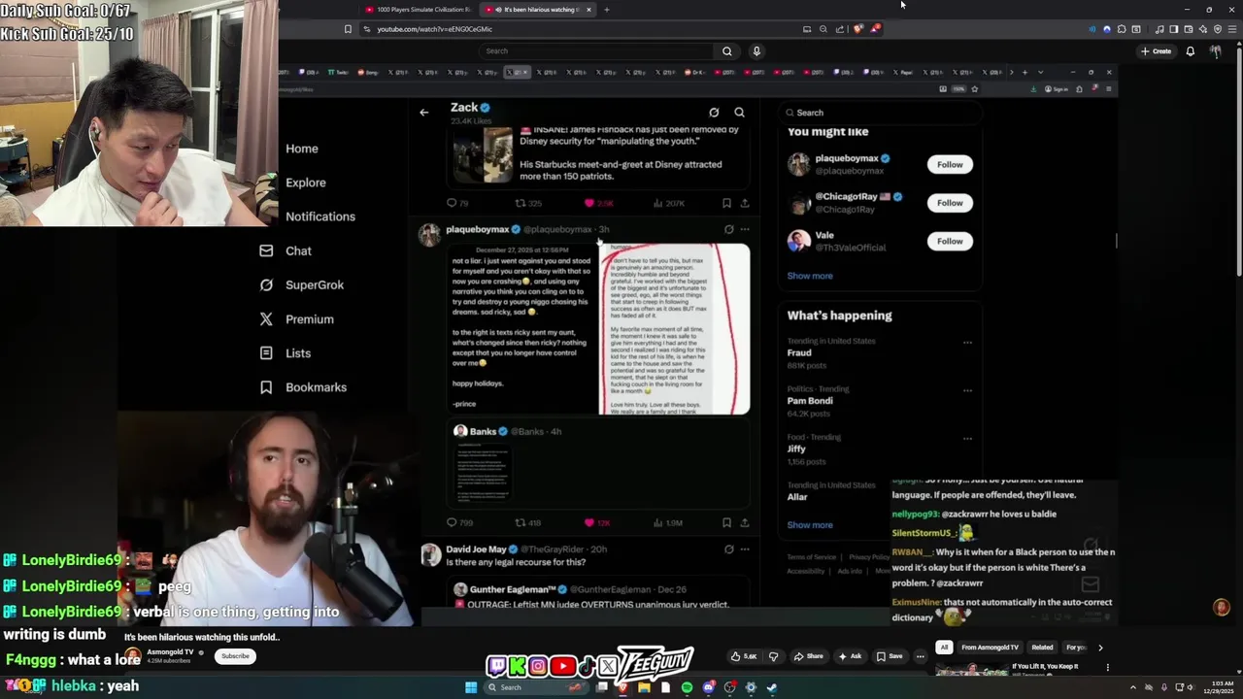Select From Asmongold TV filter chip
The height and width of the screenshot is (699, 1243).
(x=990, y=648)
